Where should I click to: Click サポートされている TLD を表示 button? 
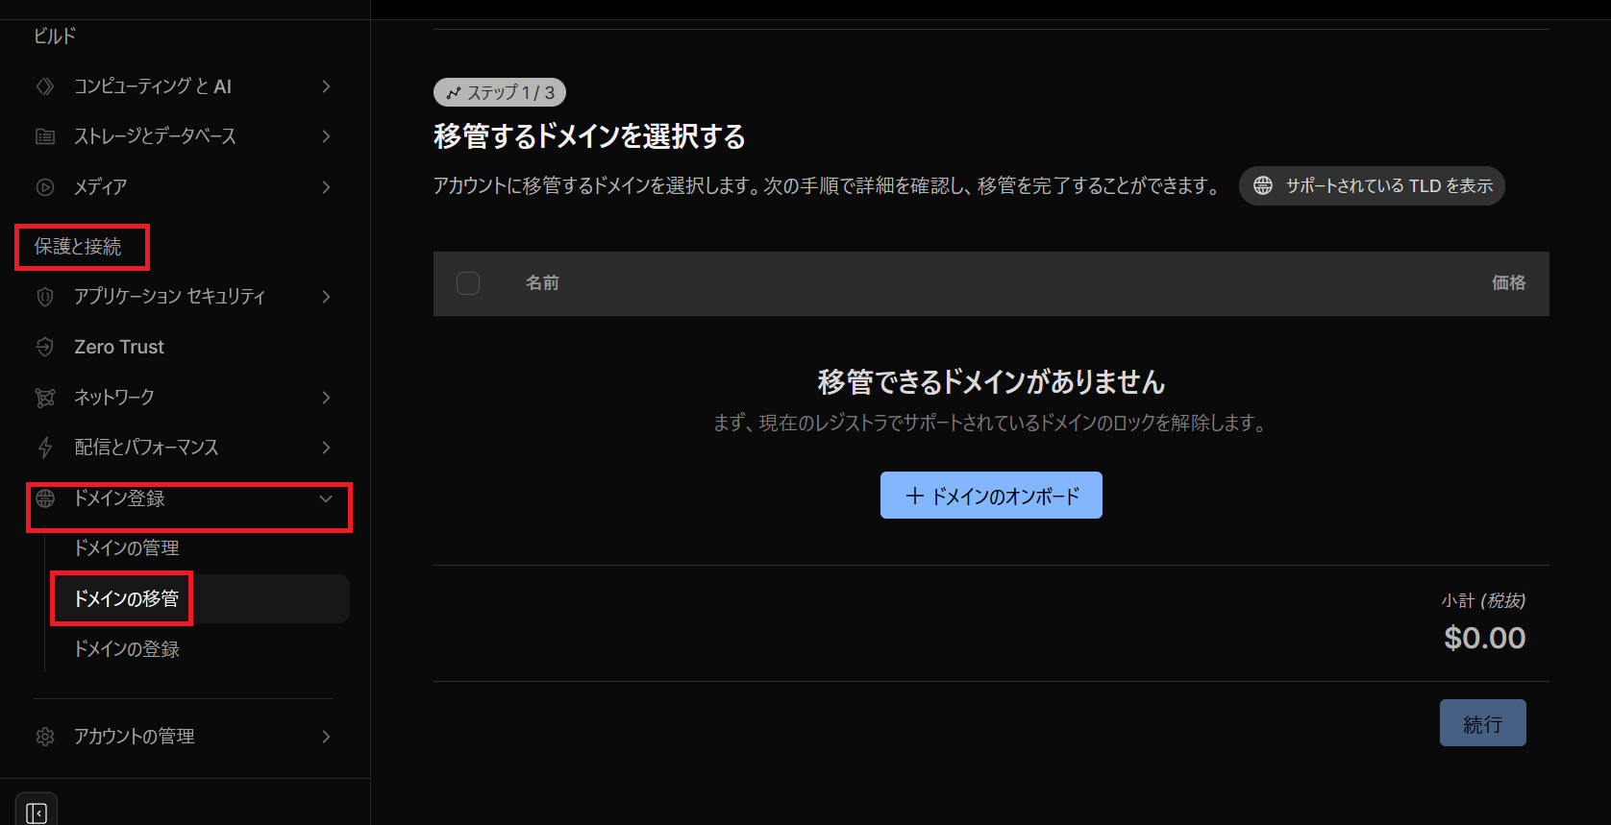(x=1372, y=185)
